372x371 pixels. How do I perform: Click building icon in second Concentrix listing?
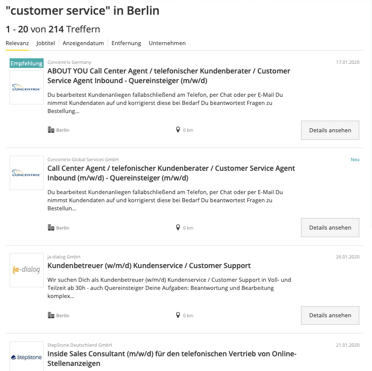coord(51,228)
